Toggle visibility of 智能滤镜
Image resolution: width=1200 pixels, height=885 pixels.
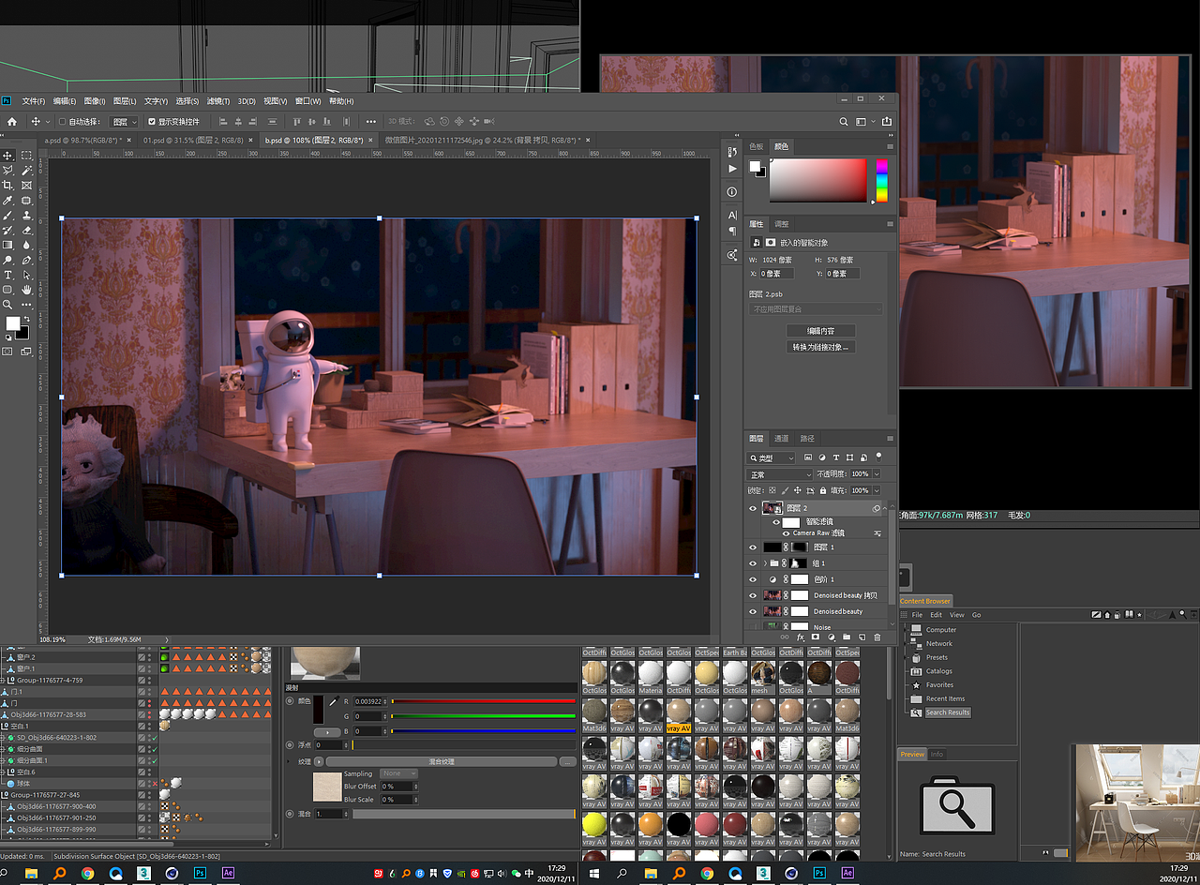coord(776,521)
